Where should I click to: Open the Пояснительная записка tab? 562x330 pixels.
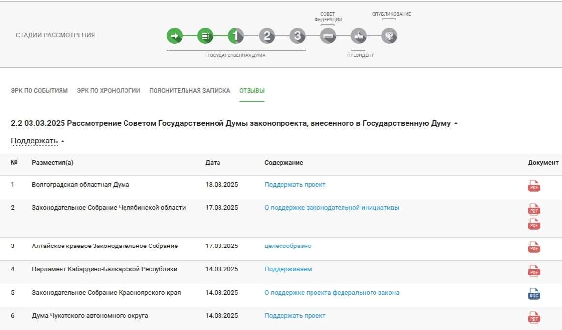pyautogui.click(x=189, y=91)
